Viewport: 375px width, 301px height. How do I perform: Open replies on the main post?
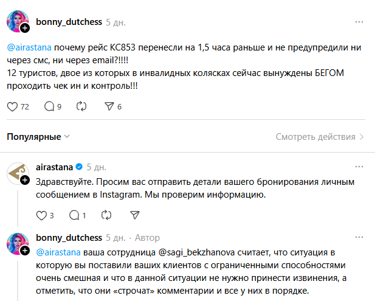(x=49, y=106)
